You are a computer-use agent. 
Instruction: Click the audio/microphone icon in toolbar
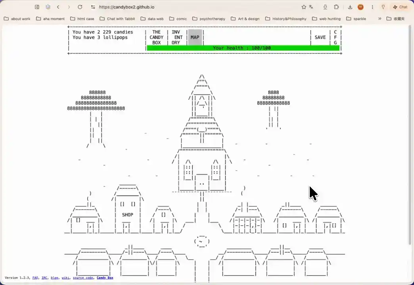(325, 7)
